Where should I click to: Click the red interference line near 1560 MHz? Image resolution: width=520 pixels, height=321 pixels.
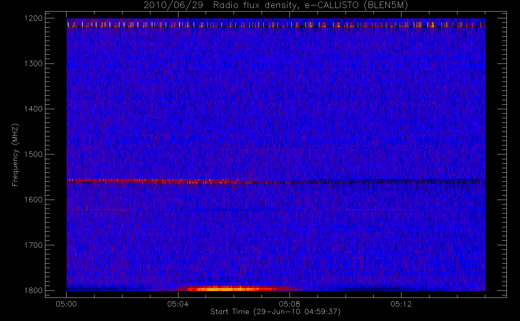click(153, 181)
